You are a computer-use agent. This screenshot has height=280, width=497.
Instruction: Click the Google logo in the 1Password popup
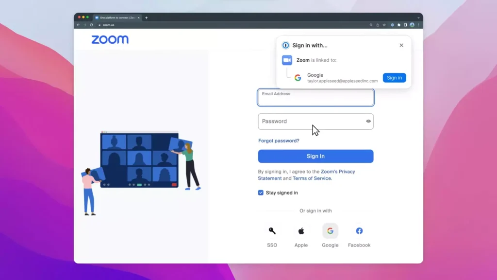[298, 78]
